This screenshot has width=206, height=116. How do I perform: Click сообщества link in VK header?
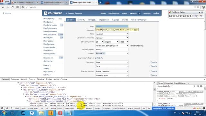click(114, 13)
